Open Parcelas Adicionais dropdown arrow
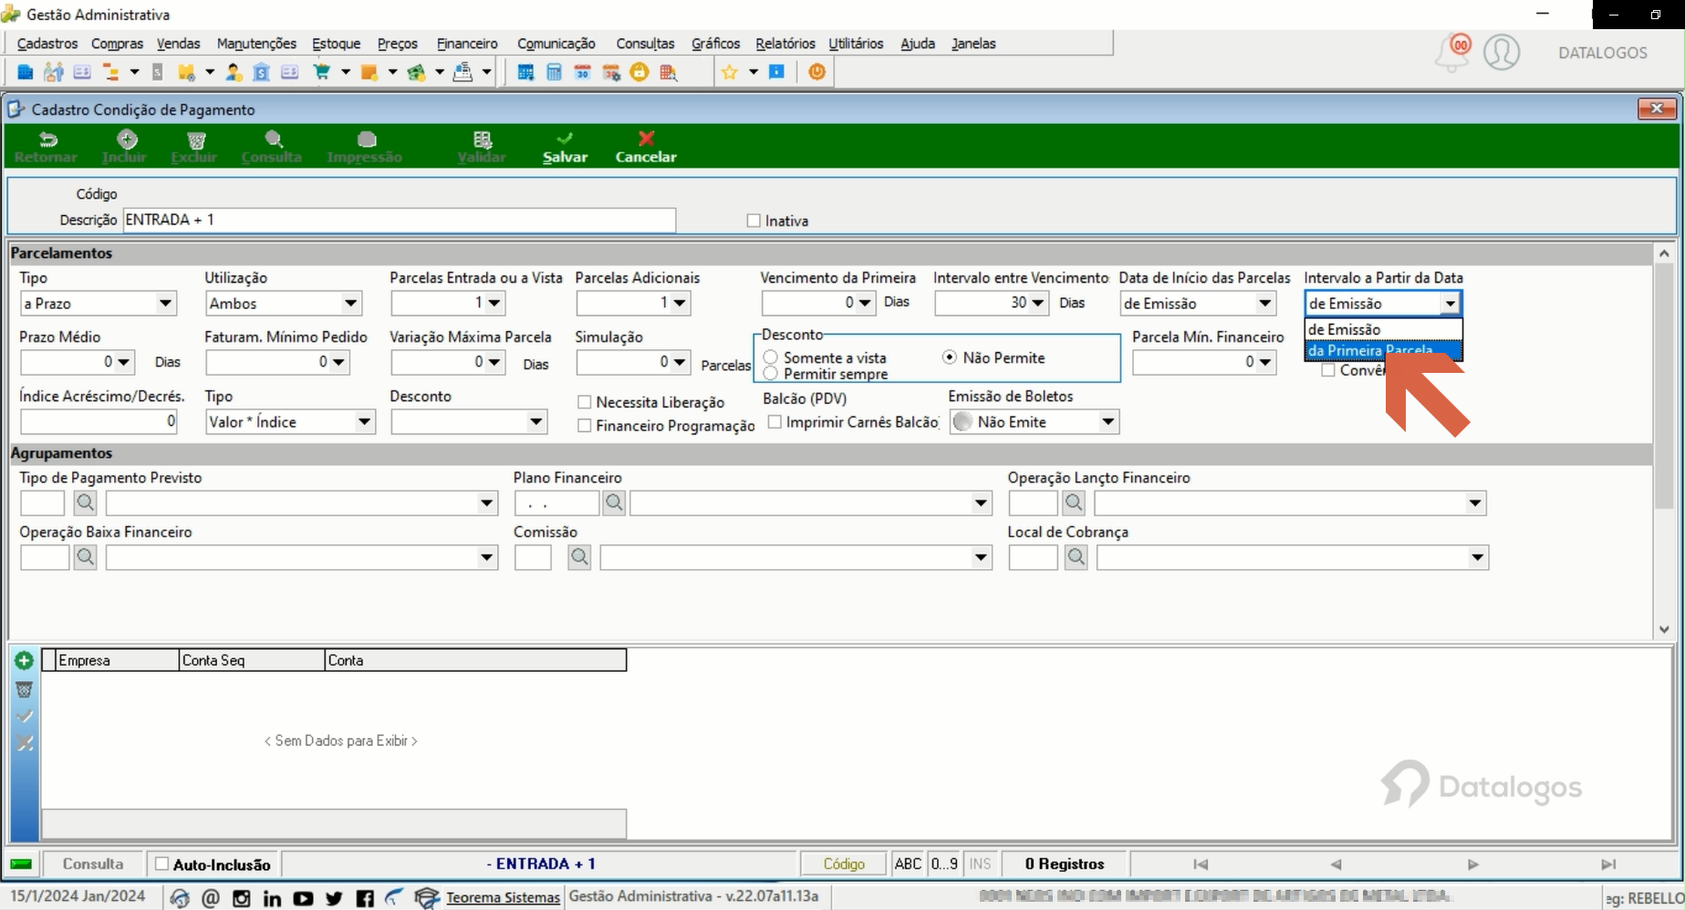The image size is (1685, 910). [x=680, y=303]
